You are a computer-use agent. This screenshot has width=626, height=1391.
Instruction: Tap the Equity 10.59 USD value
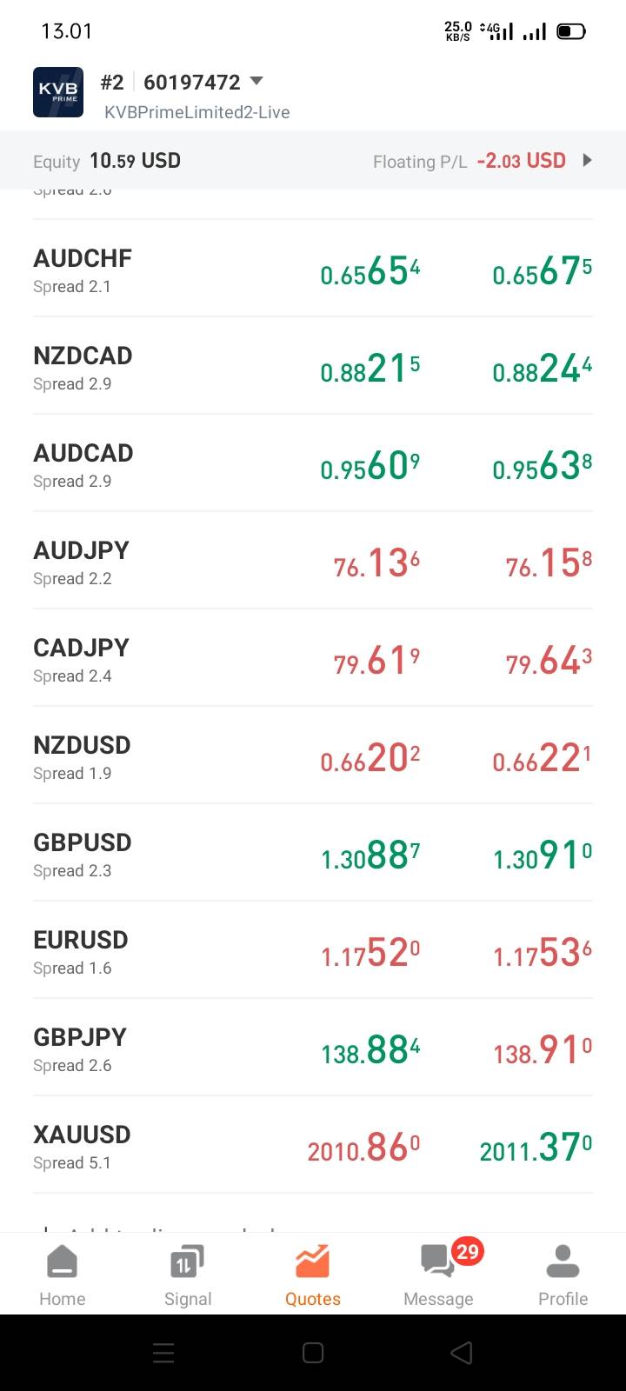coord(135,161)
